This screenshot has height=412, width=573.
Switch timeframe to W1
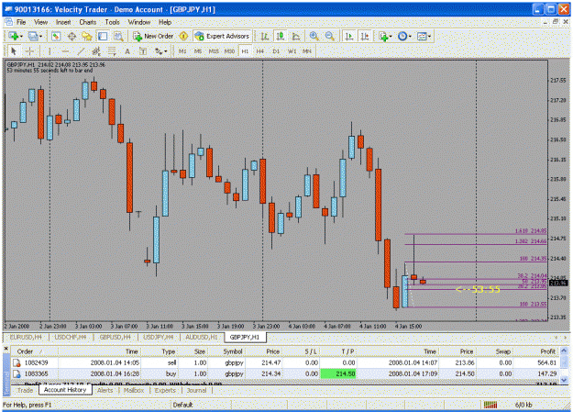point(292,51)
